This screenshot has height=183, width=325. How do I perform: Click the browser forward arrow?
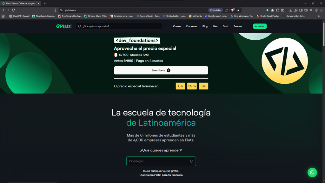[x=8, y=10]
